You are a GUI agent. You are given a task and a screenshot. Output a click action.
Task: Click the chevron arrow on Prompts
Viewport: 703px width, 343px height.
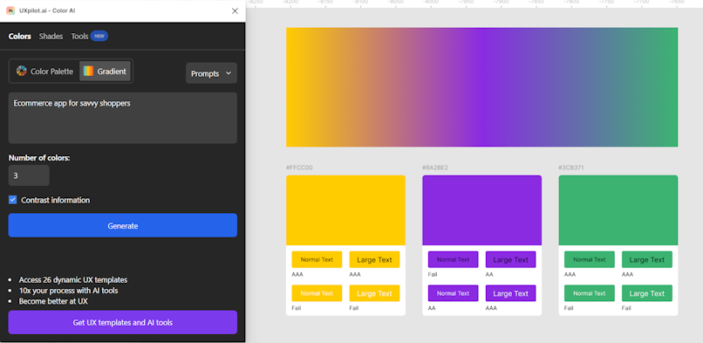pos(229,73)
